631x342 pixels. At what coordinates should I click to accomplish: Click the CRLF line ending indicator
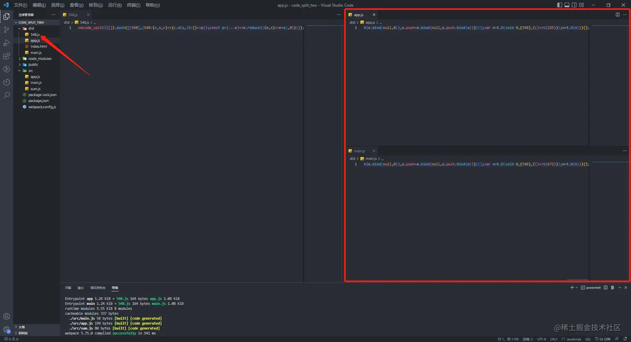[x=554, y=339]
